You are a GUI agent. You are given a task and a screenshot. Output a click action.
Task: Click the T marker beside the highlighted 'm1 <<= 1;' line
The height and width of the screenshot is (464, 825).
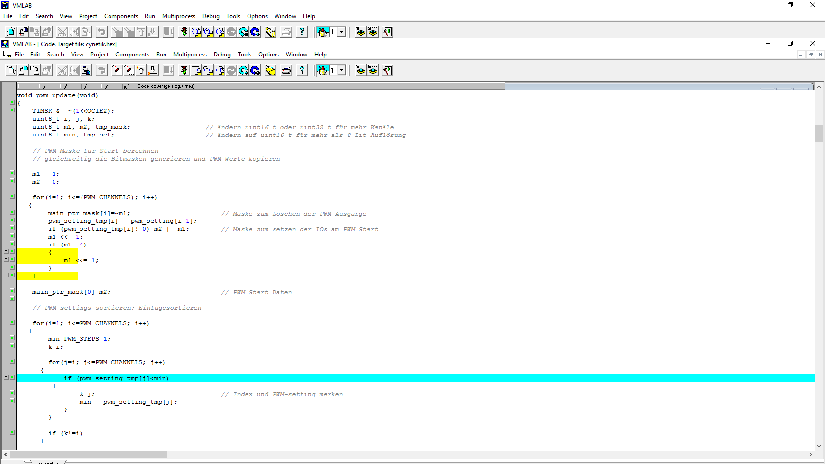click(x=6, y=259)
